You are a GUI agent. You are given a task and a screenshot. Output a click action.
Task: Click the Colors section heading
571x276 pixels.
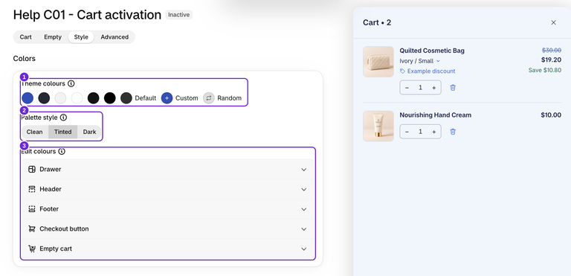pos(25,59)
